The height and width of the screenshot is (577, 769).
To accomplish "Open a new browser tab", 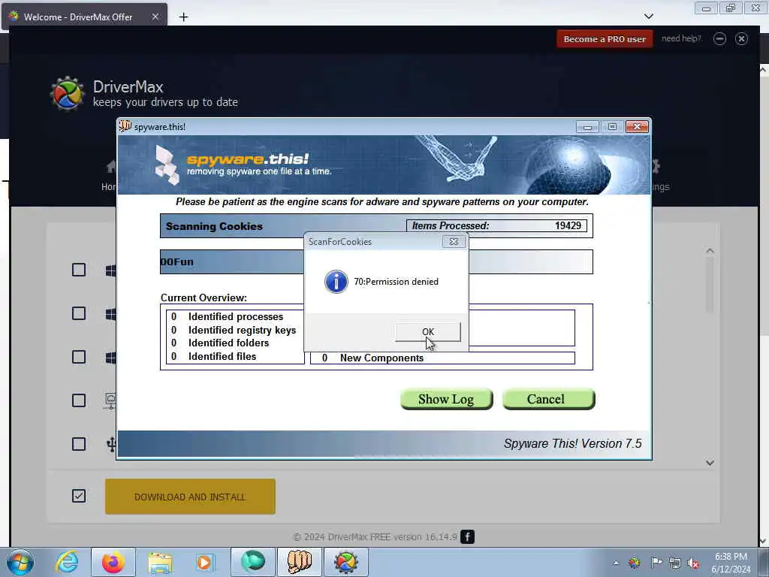I will 183,17.
